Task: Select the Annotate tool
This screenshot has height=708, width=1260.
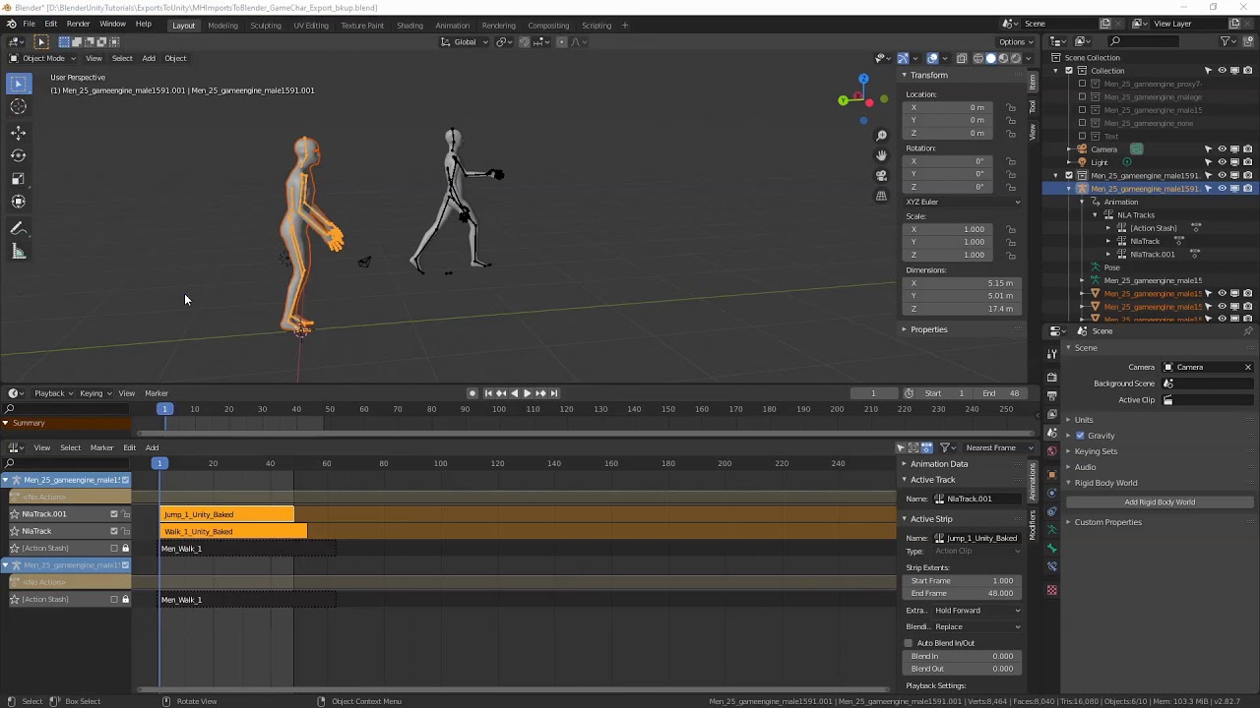Action: 18,228
